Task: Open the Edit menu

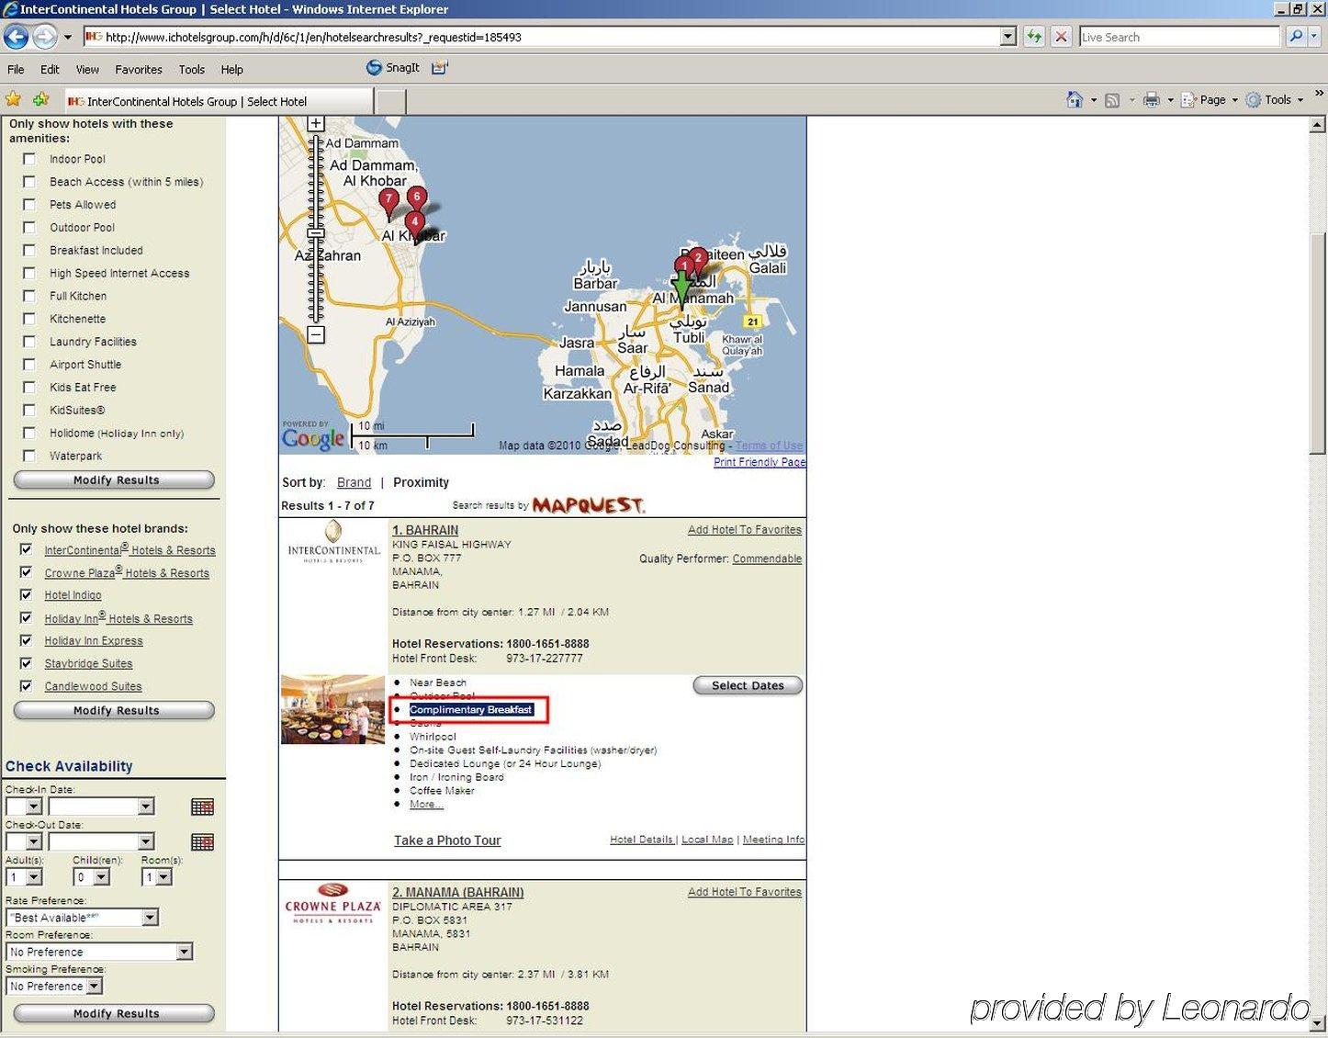Action: [x=50, y=69]
